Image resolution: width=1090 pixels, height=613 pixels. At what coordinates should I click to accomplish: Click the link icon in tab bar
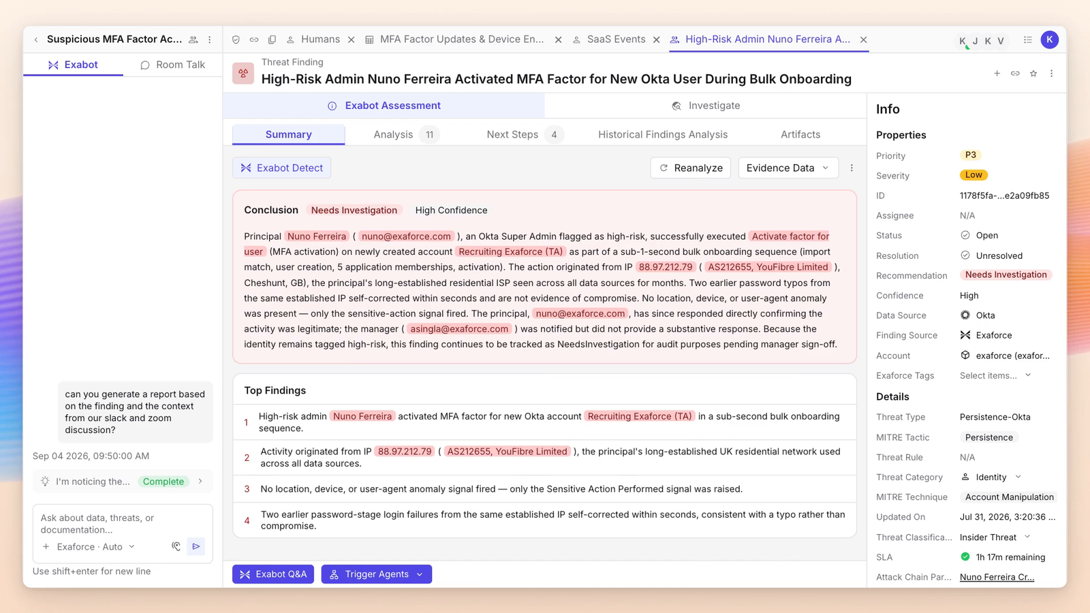pos(254,40)
